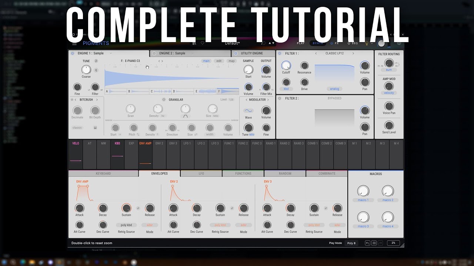Toggle Utility Engine power button

236,53
